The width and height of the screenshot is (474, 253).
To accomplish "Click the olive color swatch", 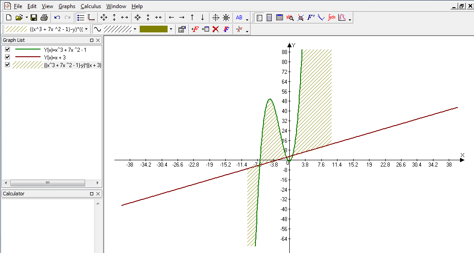I will (x=154, y=29).
